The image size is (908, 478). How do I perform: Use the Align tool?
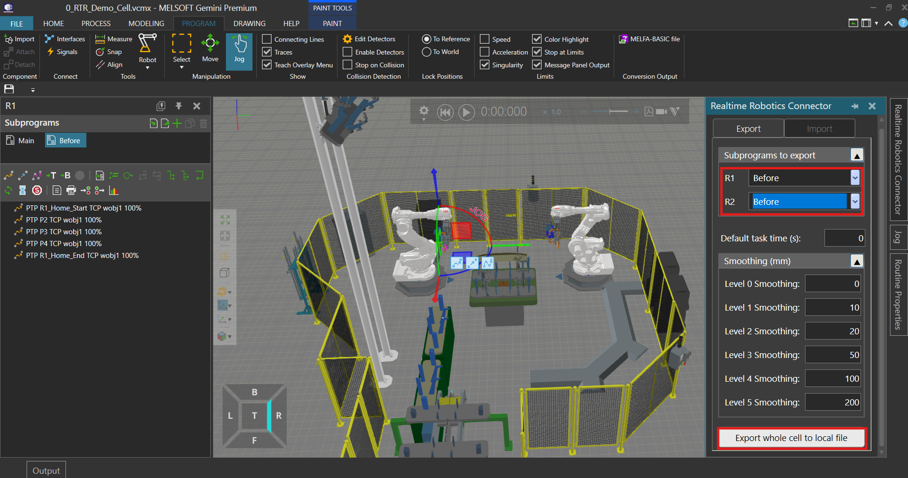pos(109,64)
